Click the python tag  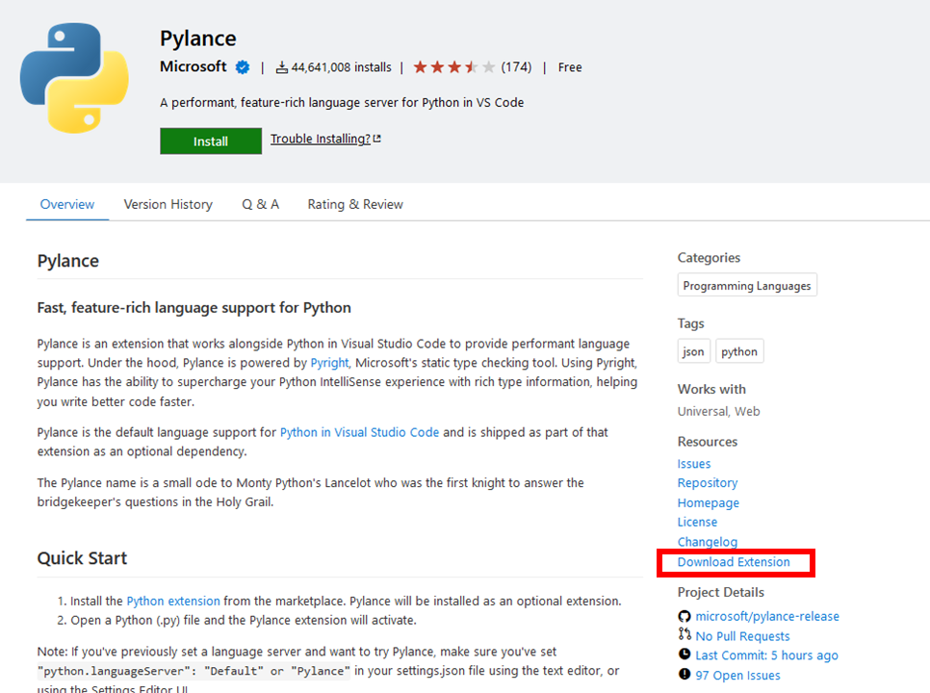point(739,351)
